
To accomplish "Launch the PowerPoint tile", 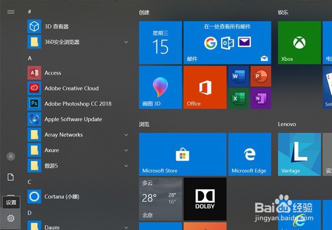I will (261, 76).
